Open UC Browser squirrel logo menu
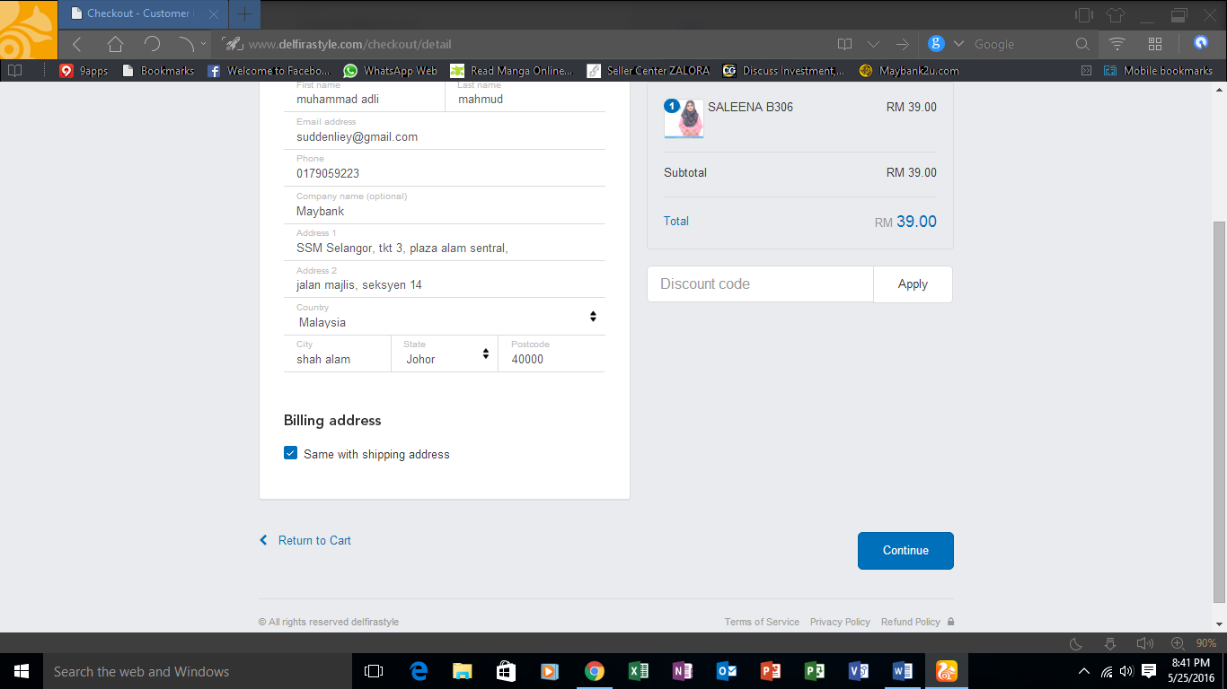The image size is (1227, 689). pos(29,30)
